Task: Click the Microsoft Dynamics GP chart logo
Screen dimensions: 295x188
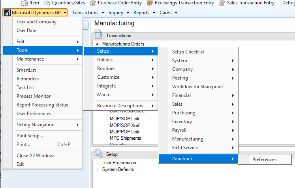Action: click(x=8, y=13)
